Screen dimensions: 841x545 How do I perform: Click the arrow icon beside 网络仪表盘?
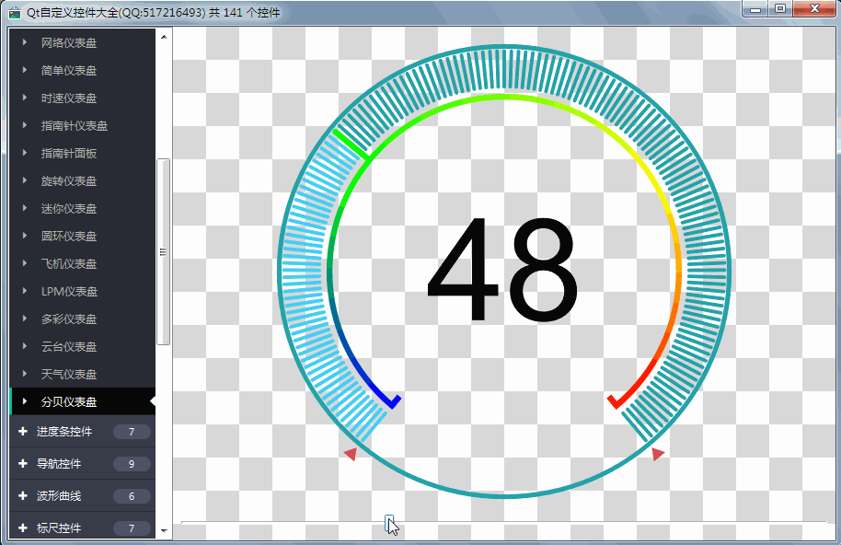25,42
